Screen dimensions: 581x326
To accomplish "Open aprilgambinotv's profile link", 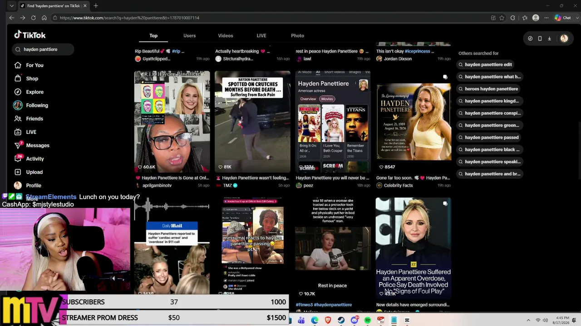I will 157,186.
